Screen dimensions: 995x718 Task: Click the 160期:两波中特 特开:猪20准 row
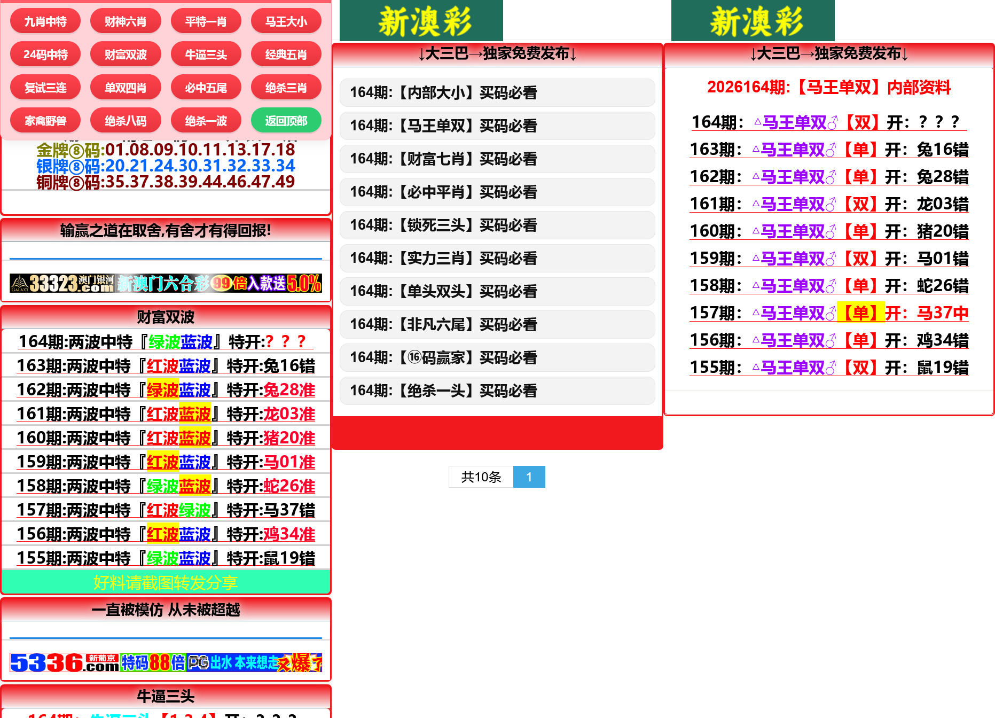pos(166,438)
